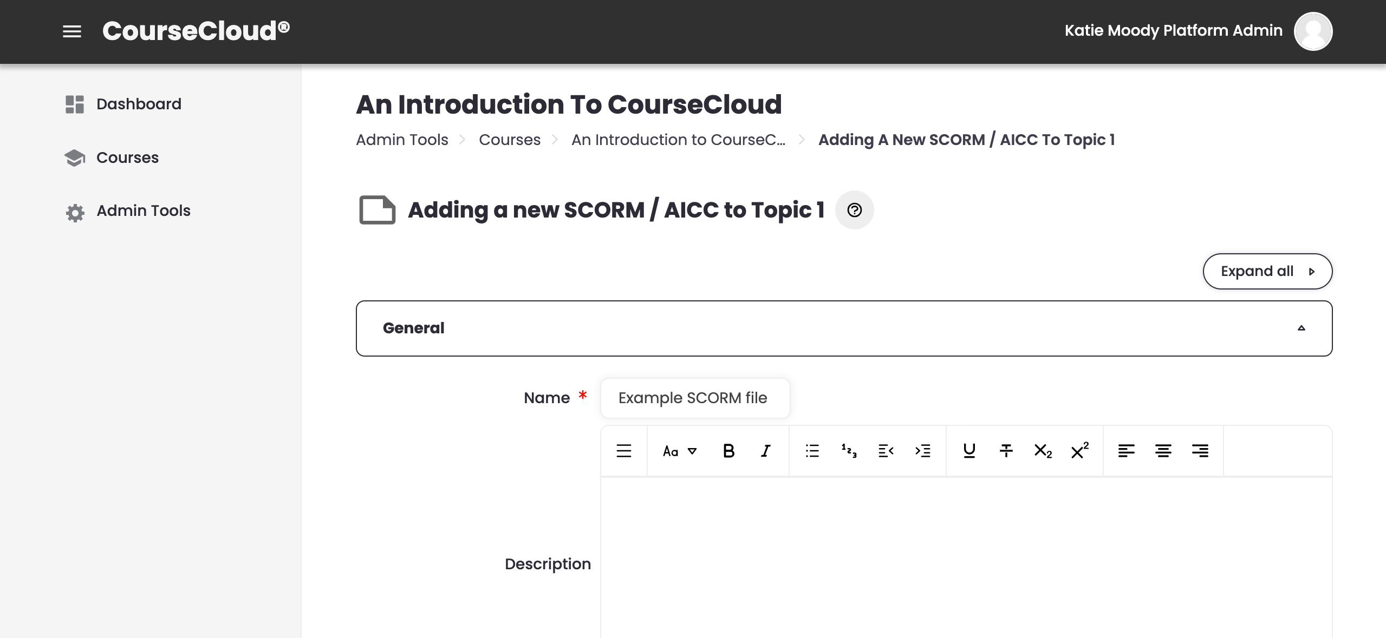
Task: Collapse the General section
Action: coord(1302,328)
